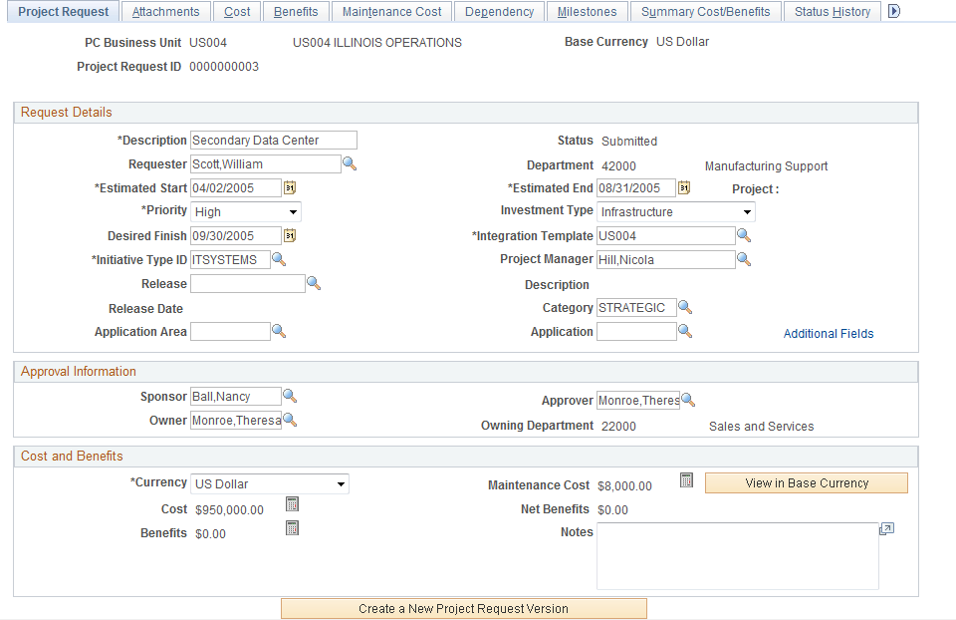Open lookup for Release field

[314, 282]
